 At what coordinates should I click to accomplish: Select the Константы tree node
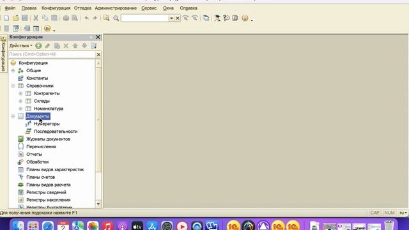[37, 78]
